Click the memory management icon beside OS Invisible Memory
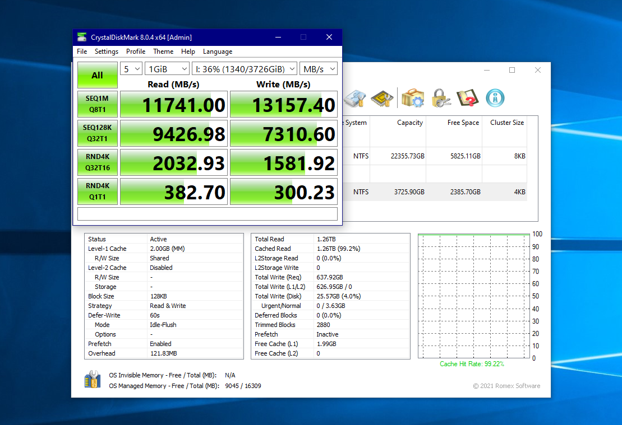The width and height of the screenshot is (622, 425). point(93,380)
